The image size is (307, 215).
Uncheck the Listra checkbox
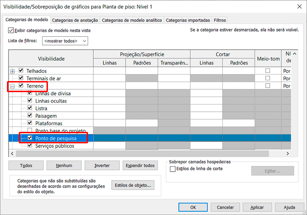(x=30, y=108)
